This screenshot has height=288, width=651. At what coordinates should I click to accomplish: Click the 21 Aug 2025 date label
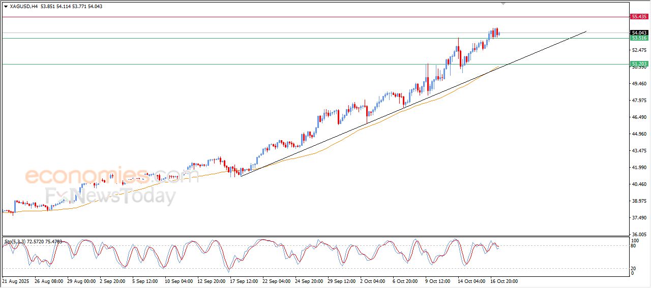point(16,280)
